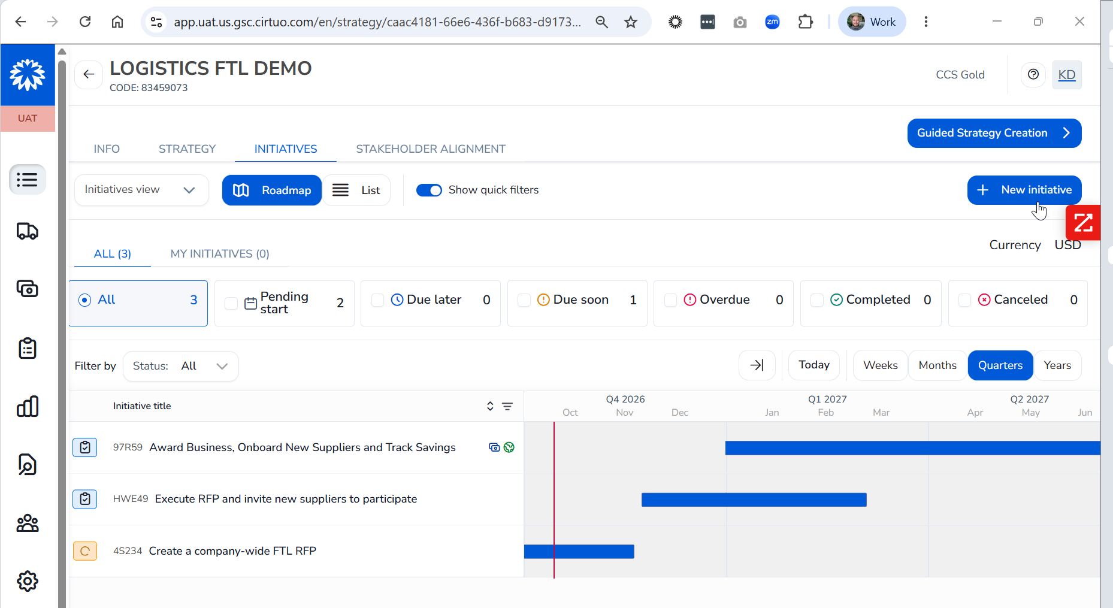Open the money/spend icon in sidebar
Screen dimensions: 1113x608
tap(28, 289)
